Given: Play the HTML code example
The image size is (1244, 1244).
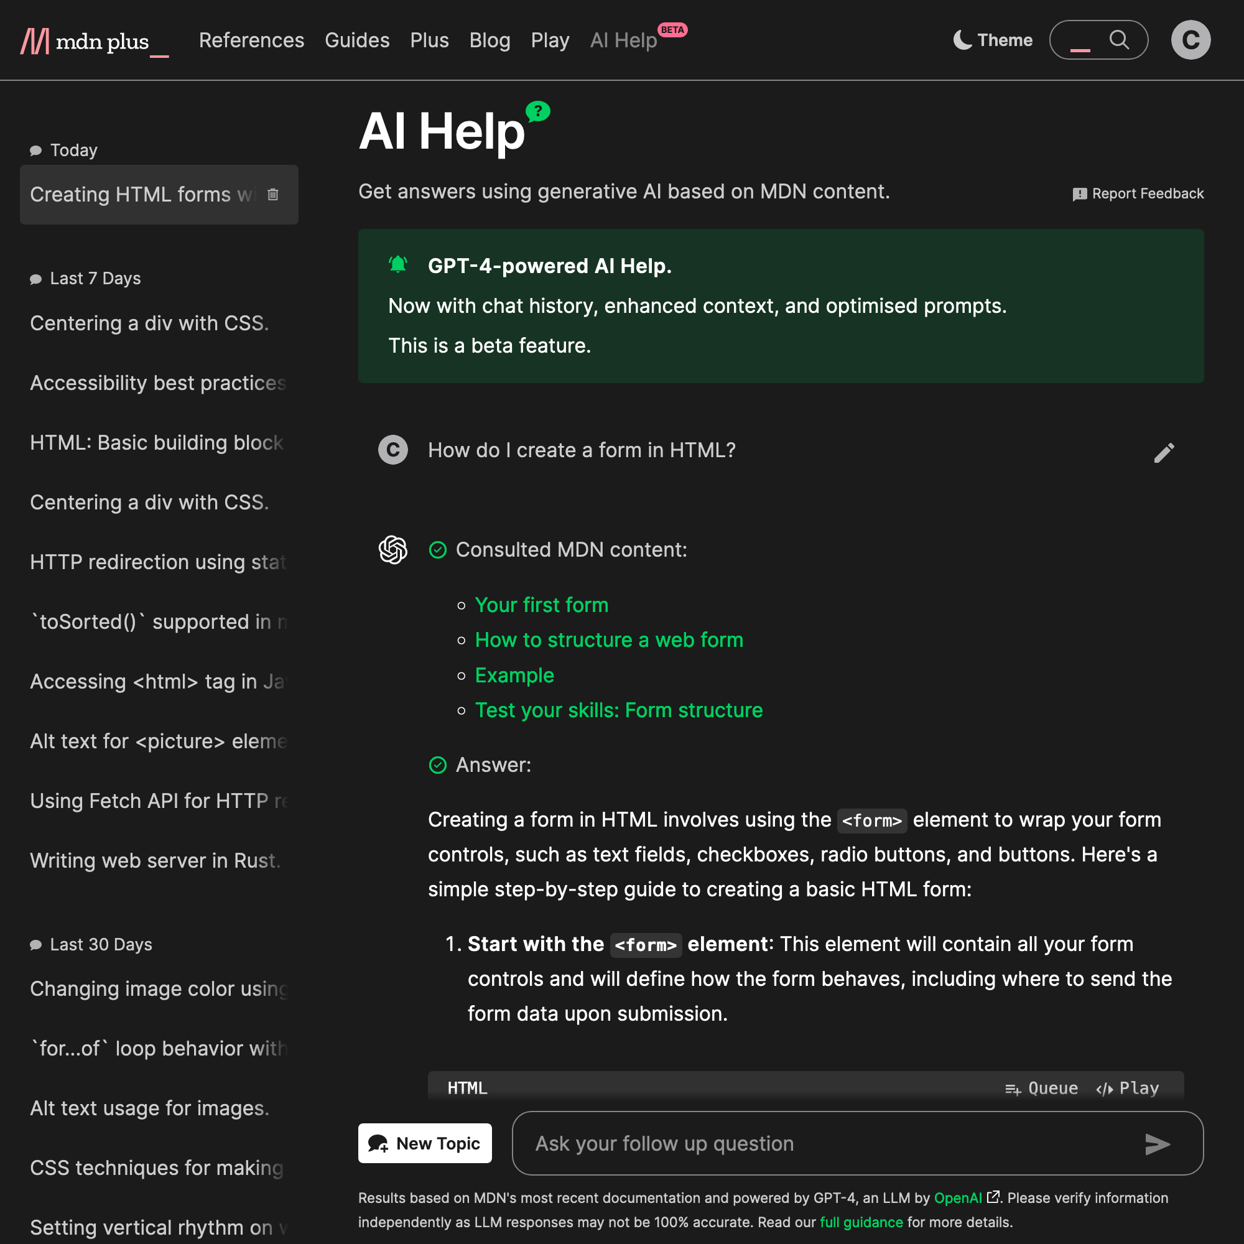Looking at the screenshot, I should [1127, 1088].
